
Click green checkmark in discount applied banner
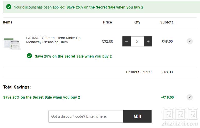(x=9, y=7)
